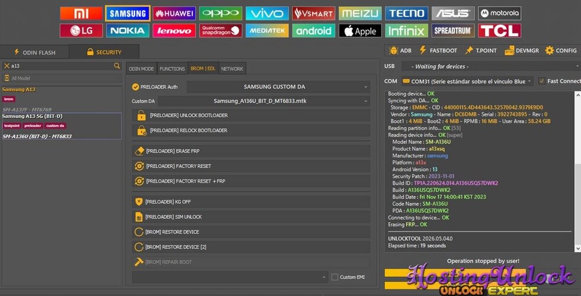Expand Custom DA file dropdown

(264, 101)
